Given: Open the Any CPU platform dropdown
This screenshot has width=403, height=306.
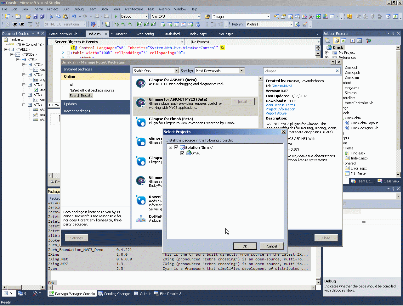Looking at the screenshot, I should (199, 16).
